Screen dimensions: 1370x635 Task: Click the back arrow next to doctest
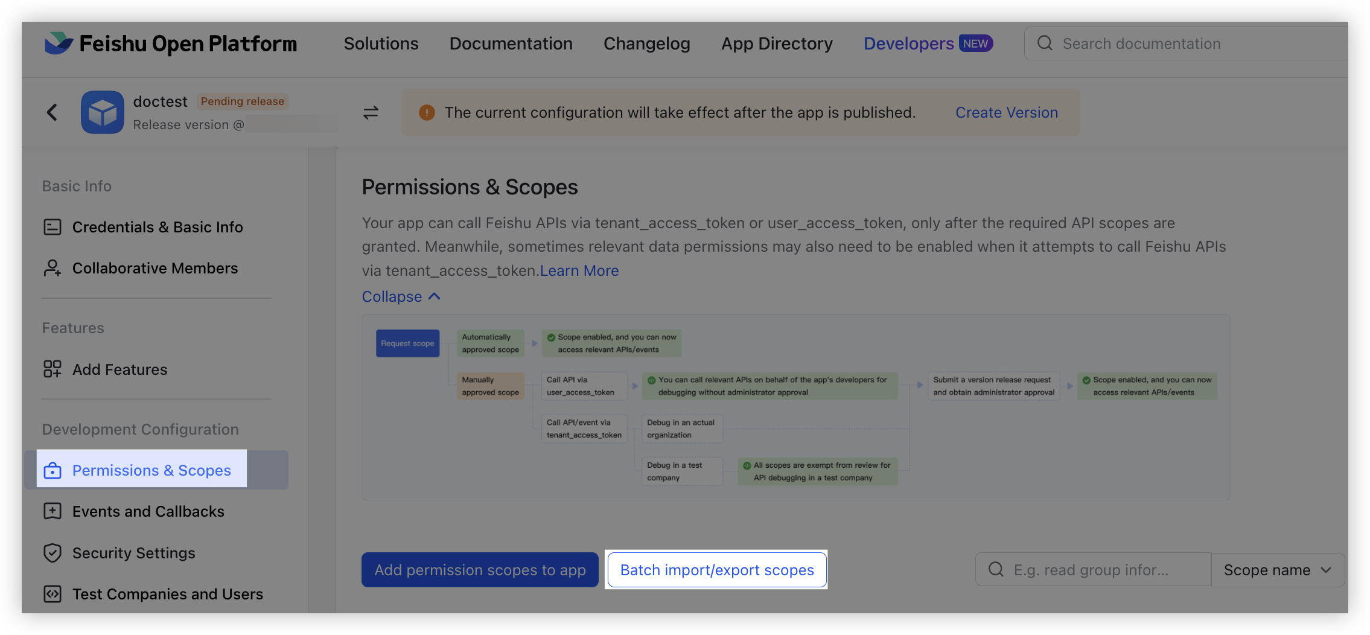52,112
